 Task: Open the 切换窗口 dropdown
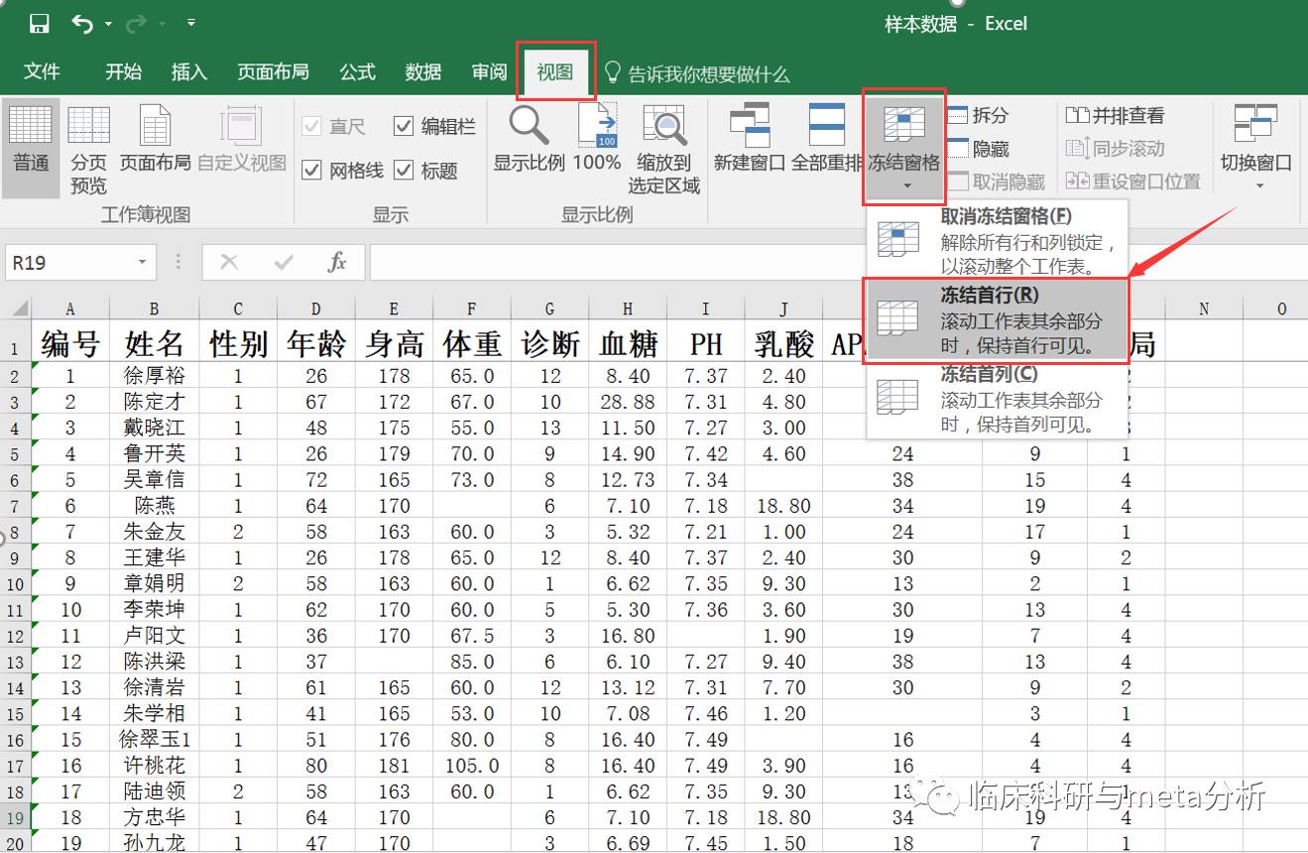click(1256, 149)
